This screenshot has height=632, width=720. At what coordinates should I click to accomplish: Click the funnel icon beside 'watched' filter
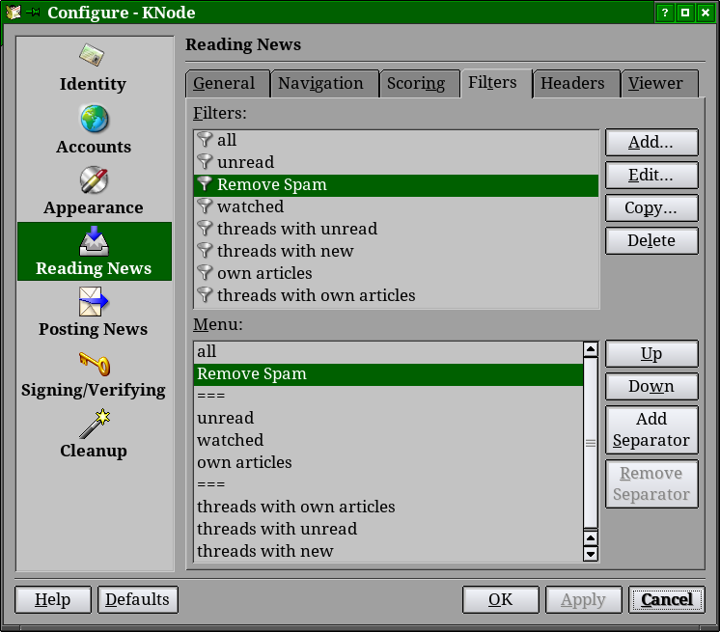click(205, 206)
